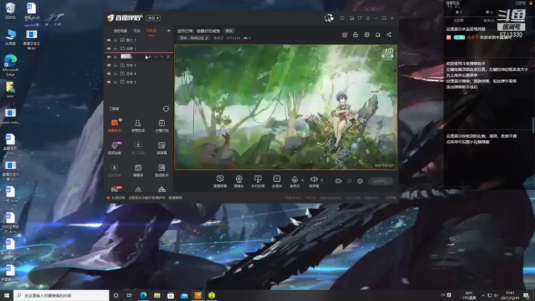This screenshot has width=535, height=301.
Task: Switch to 我的场景 scene tab
Action: point(120,31)
